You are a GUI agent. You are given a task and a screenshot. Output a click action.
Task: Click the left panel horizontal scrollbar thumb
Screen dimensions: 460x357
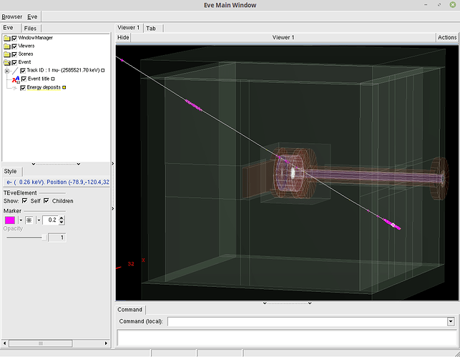click(41, 343)
